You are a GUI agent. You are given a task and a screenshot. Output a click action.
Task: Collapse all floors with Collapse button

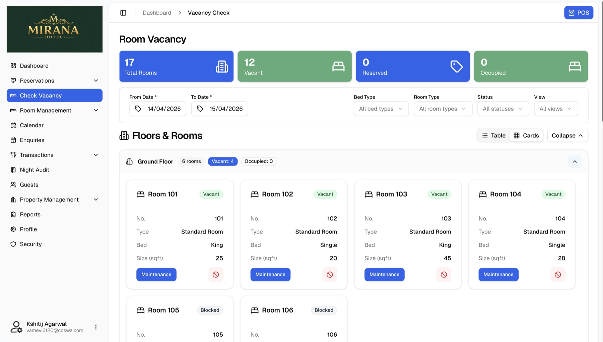(x=567, y=135)
